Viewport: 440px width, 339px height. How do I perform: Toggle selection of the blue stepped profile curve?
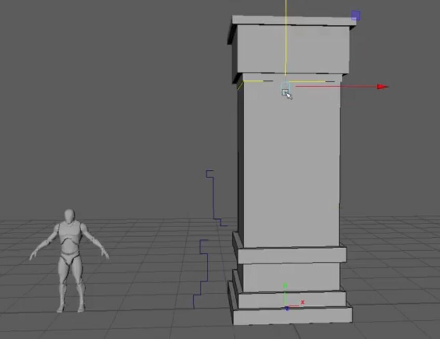(215, 200)
